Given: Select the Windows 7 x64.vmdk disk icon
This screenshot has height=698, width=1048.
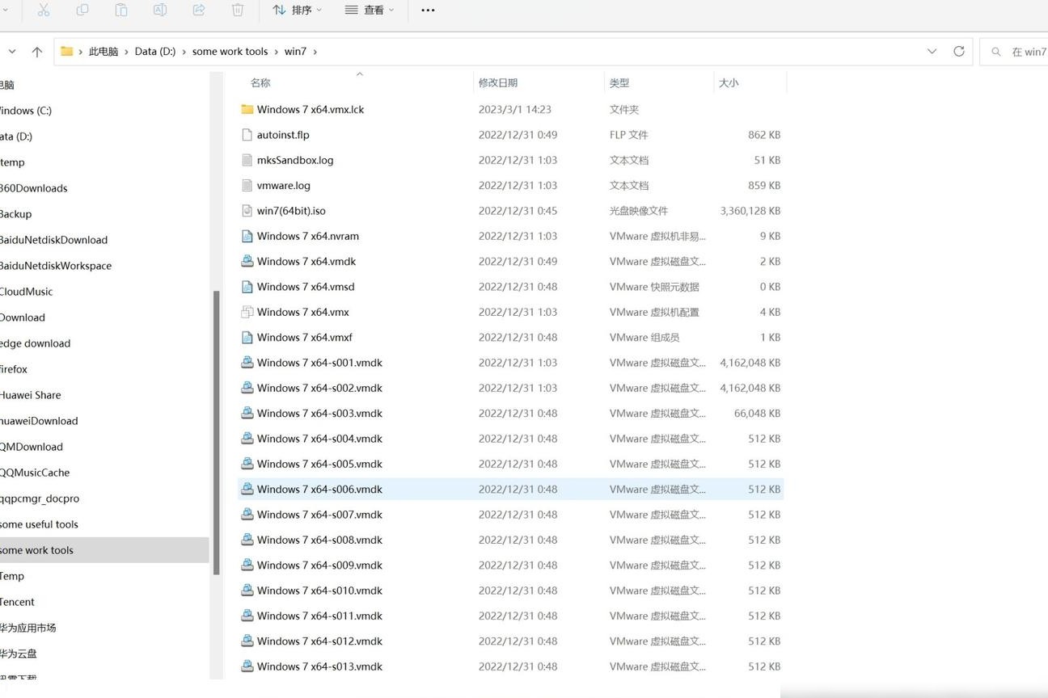Looking at the screenshot, I should [x=247, y=261].
